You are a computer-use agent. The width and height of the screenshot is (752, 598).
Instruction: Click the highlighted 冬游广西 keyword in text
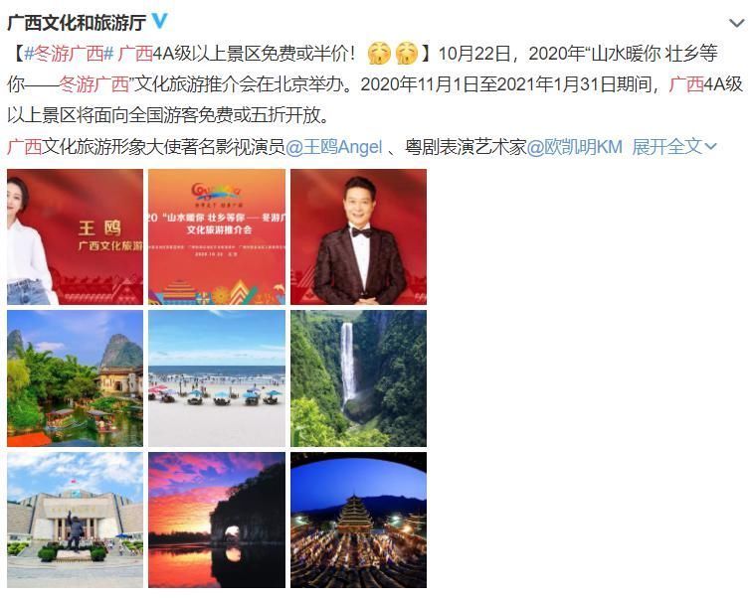coord(94,84)
